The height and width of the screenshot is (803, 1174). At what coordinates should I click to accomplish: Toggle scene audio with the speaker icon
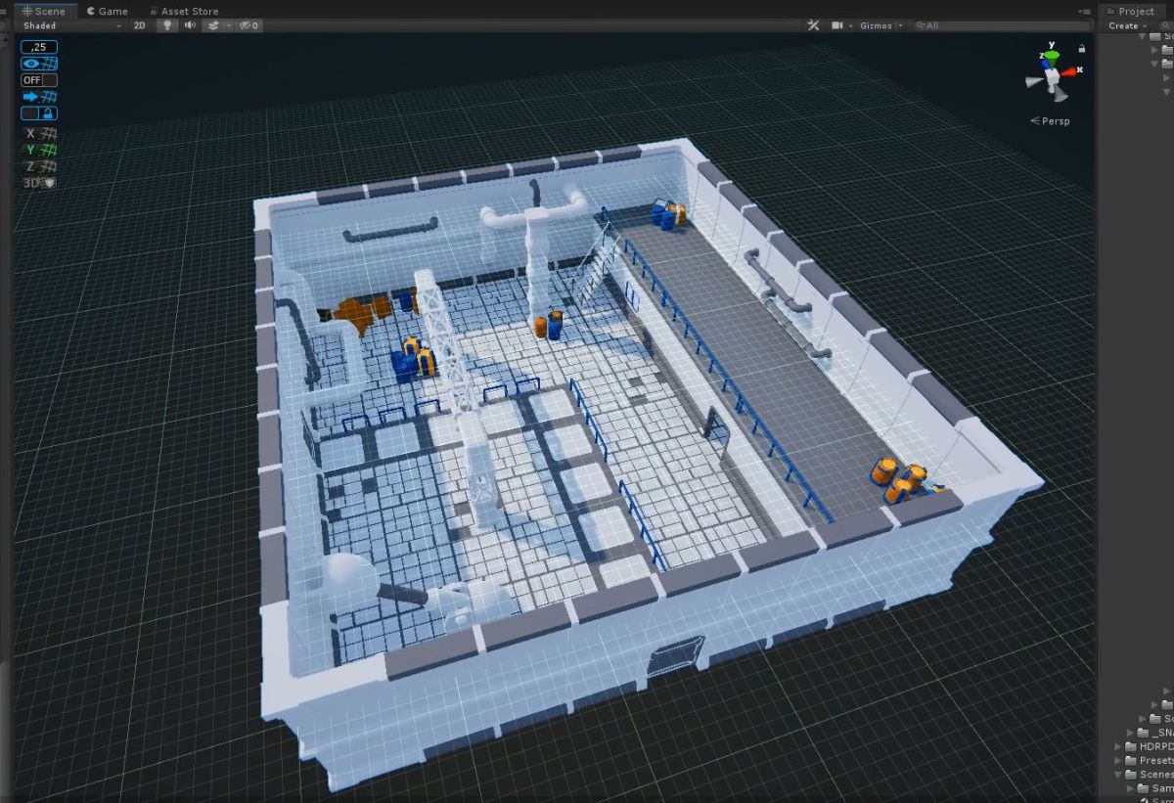[190, 25]
